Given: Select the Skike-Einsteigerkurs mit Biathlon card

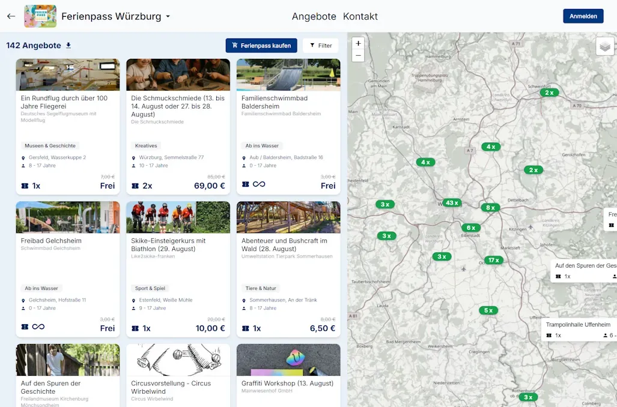Looking at the screenshot, I should (x=178, y=244).
